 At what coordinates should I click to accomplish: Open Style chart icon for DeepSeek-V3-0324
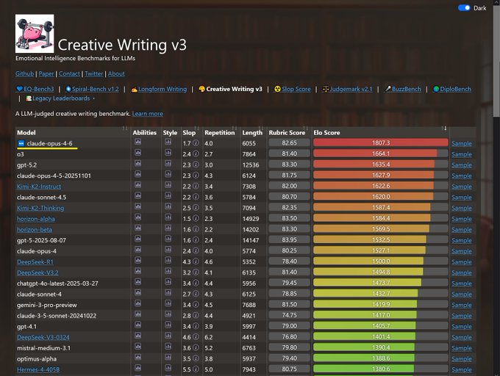point(168,336)
